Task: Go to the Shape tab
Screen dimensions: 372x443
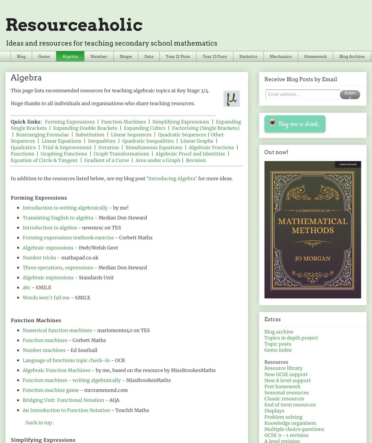Action: (x=125, y=56)
